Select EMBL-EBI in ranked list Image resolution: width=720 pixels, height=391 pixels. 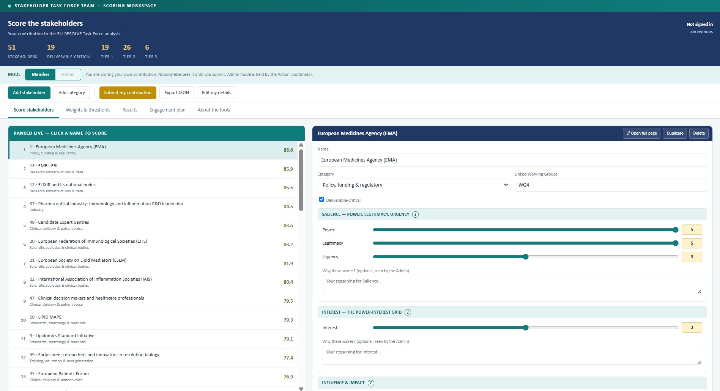pyautogui.click(x=153, y=169)
